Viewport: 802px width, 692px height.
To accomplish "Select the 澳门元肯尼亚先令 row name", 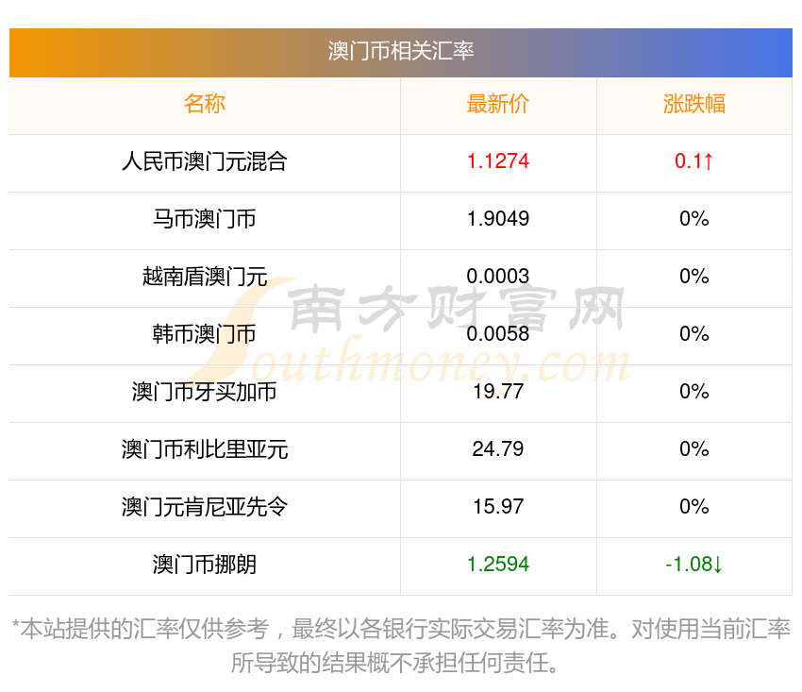I will click(x=205, y=507).
